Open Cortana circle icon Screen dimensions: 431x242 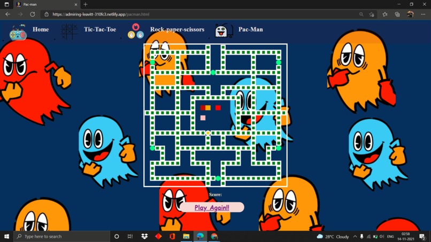[117, 236]
